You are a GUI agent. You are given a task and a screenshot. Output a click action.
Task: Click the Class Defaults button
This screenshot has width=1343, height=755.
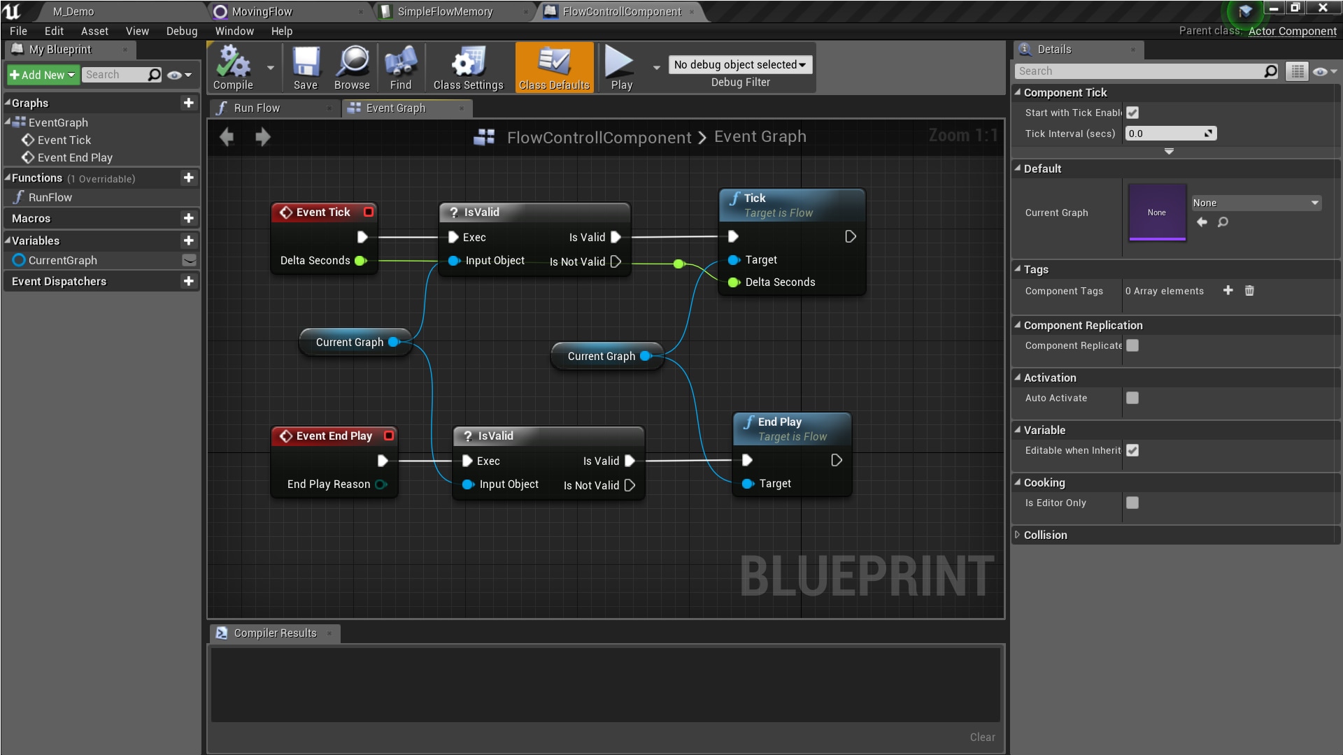tap(553, 66)
